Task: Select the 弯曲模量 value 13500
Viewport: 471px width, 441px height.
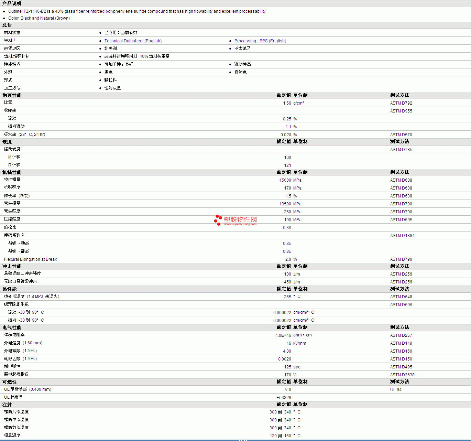Action: [285, 204]
